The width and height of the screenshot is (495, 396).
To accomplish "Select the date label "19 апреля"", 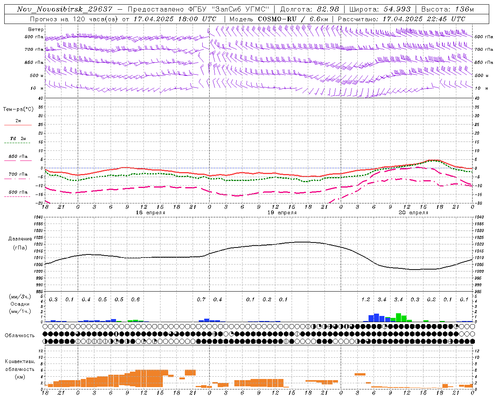I will [282, 213].
